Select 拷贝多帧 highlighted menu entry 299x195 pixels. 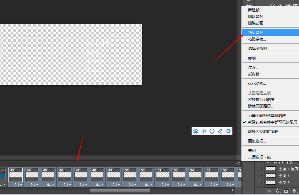pyautogui.click(x=271, y=32)
